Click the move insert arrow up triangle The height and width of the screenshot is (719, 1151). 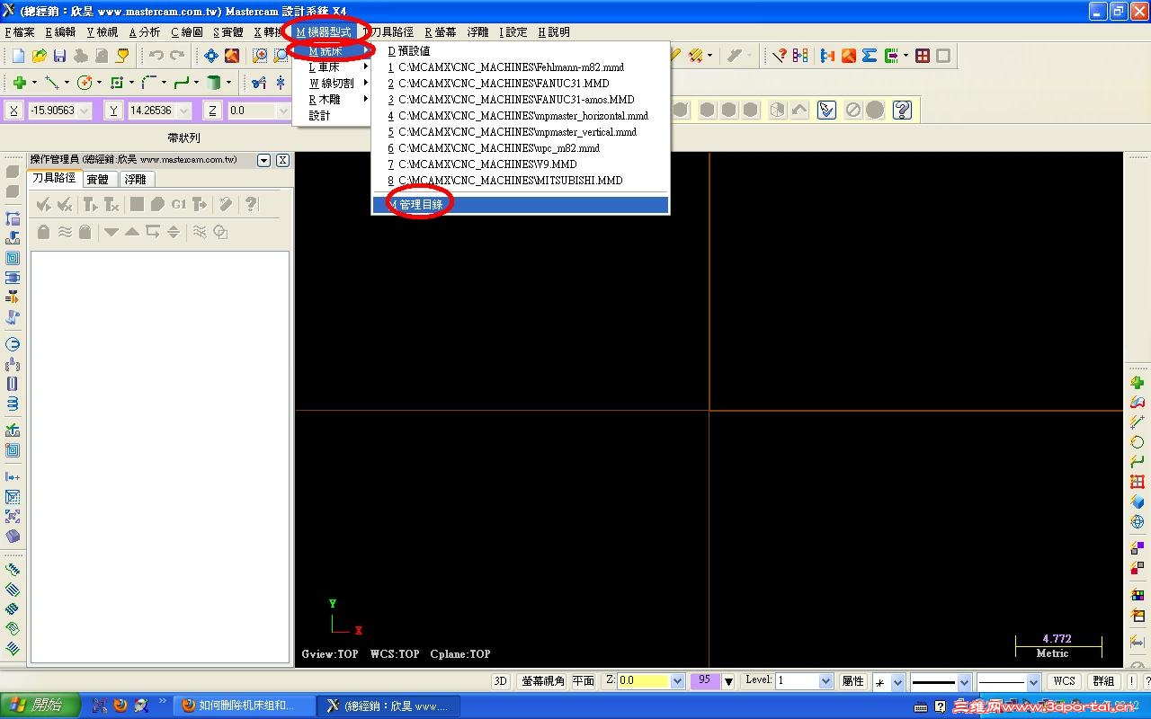[x=132, y=232]
